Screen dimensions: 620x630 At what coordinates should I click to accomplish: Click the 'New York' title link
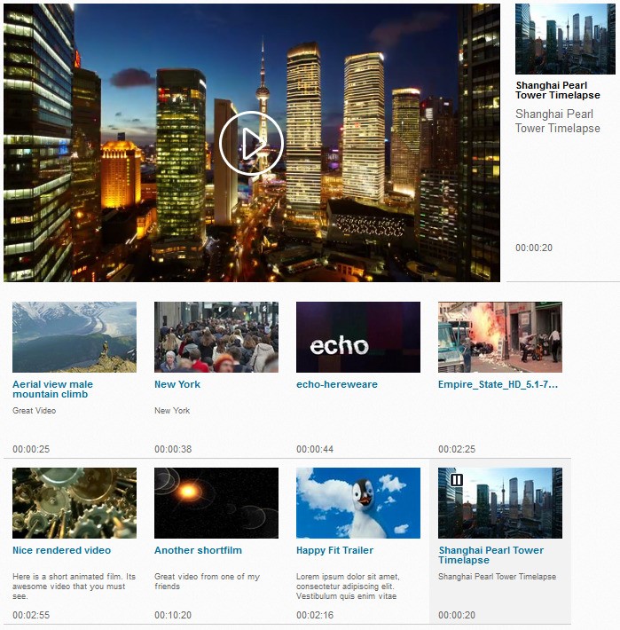click(x=177, y=384)
